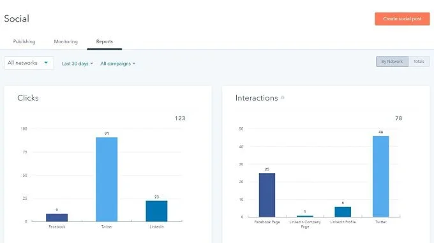Viewport: 434px width, 243px height.
Task: Click the value label 46 above the Twitter bar
Action: [381, 132]
